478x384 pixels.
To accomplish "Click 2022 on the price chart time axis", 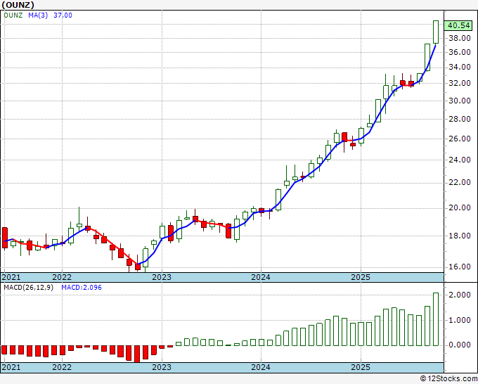I will [x=62, y=277].
